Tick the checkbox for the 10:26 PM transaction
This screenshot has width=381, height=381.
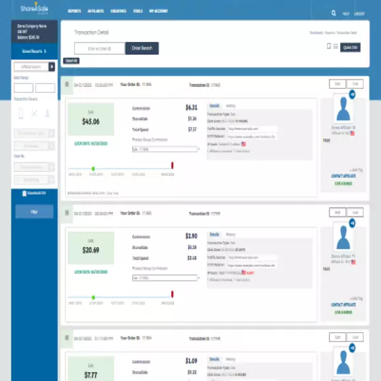point(67,84)
